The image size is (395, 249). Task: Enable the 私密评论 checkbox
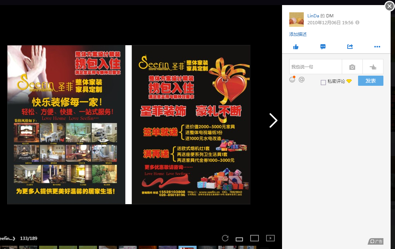(x=323, y=82)
